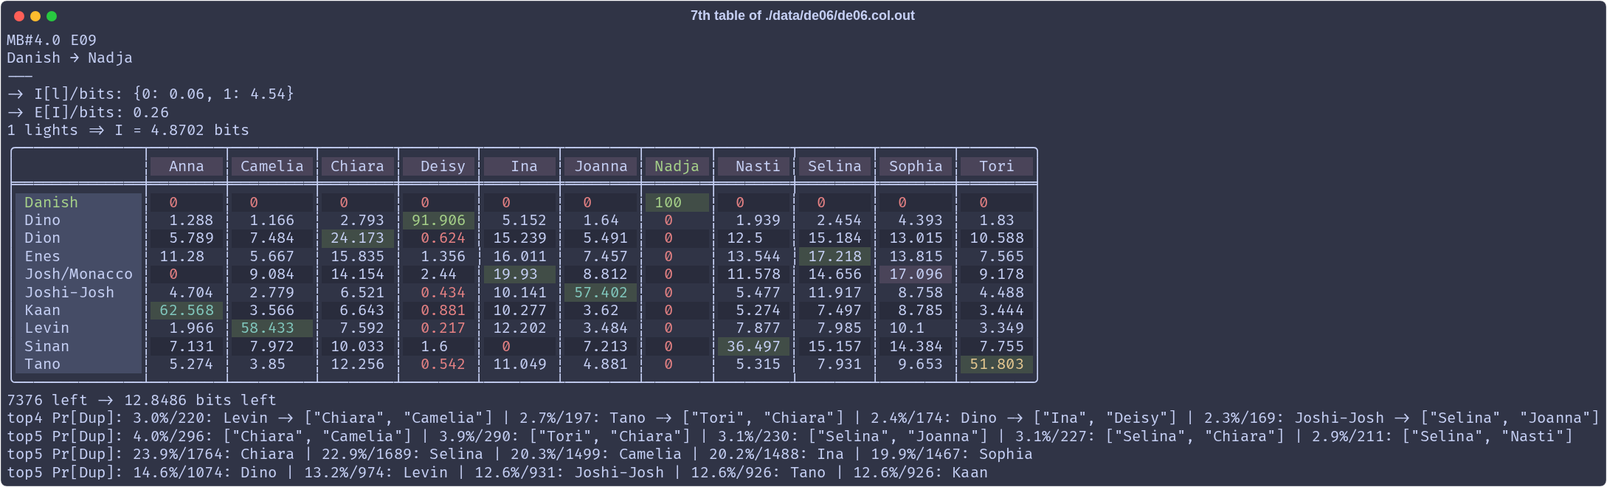Image resolution: width=1607 pixels, height=487 pixels.
Task: Click the 15.239 cell in Dion row
Action: [x=519, y=238]
